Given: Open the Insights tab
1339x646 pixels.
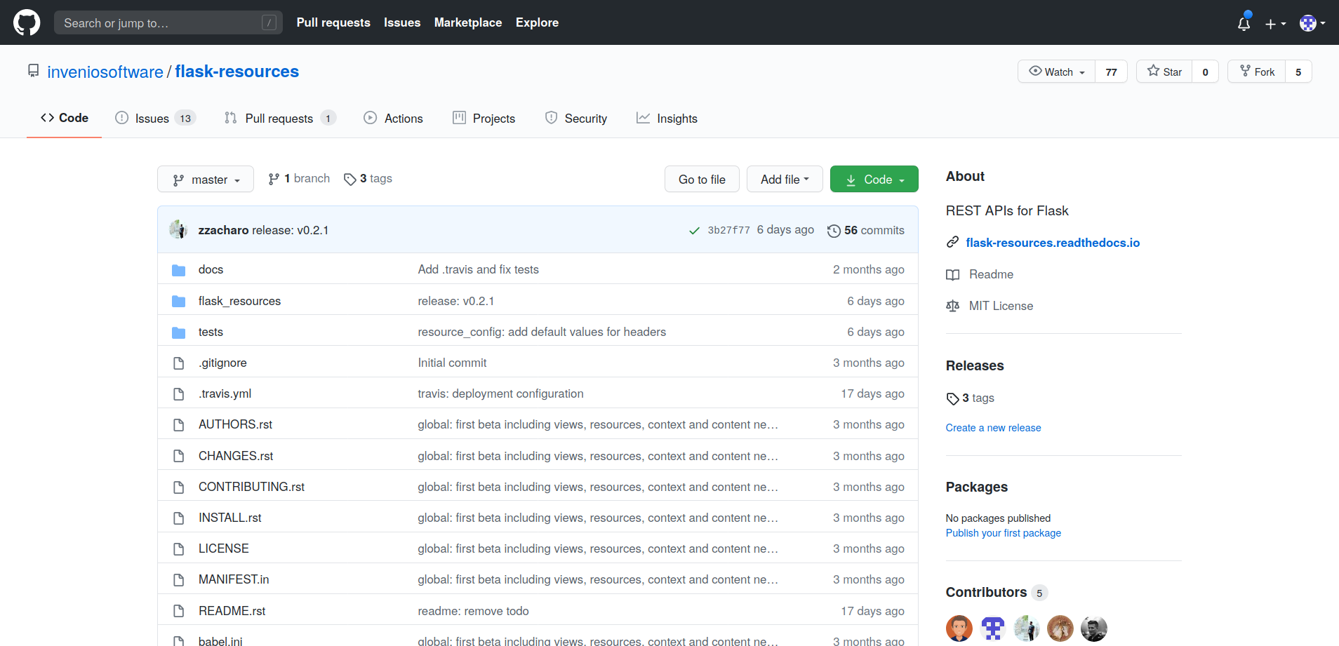Looking at the screenshot, I should pyautogui.click(x=667, y=119).
